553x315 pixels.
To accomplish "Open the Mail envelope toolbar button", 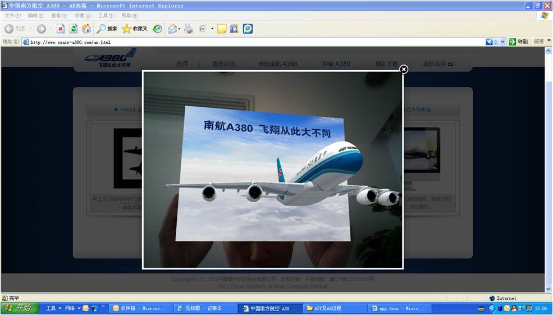I will (172, 29).
